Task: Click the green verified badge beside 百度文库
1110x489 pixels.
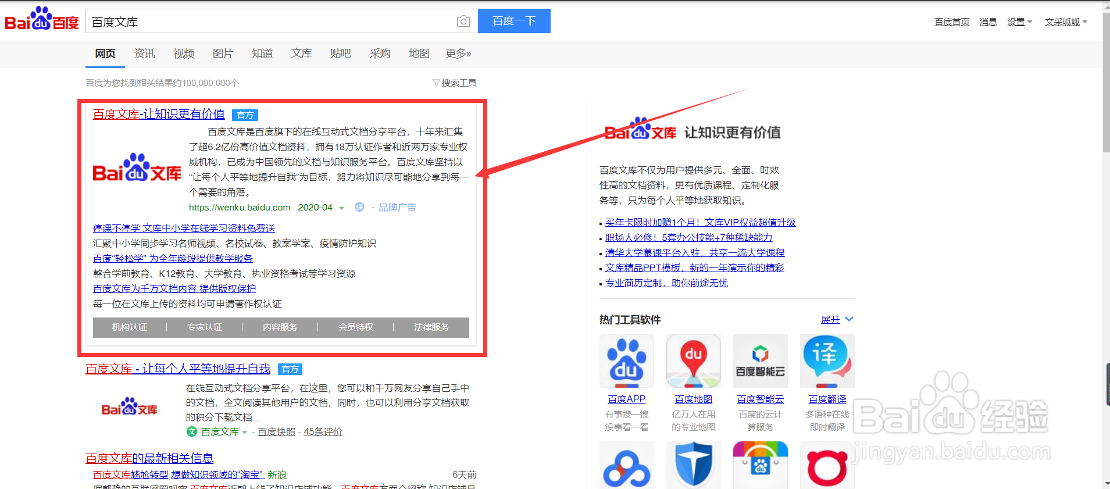Action: click(192, 431)
